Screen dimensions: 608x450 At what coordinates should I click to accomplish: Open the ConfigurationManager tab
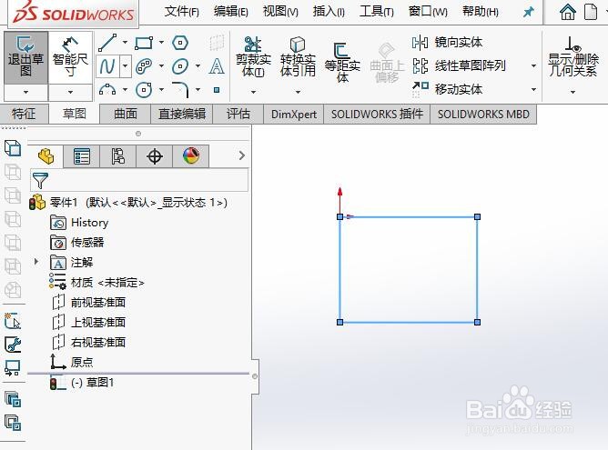[118, 156]
